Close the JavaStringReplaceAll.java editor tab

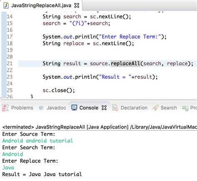point(77,5)
